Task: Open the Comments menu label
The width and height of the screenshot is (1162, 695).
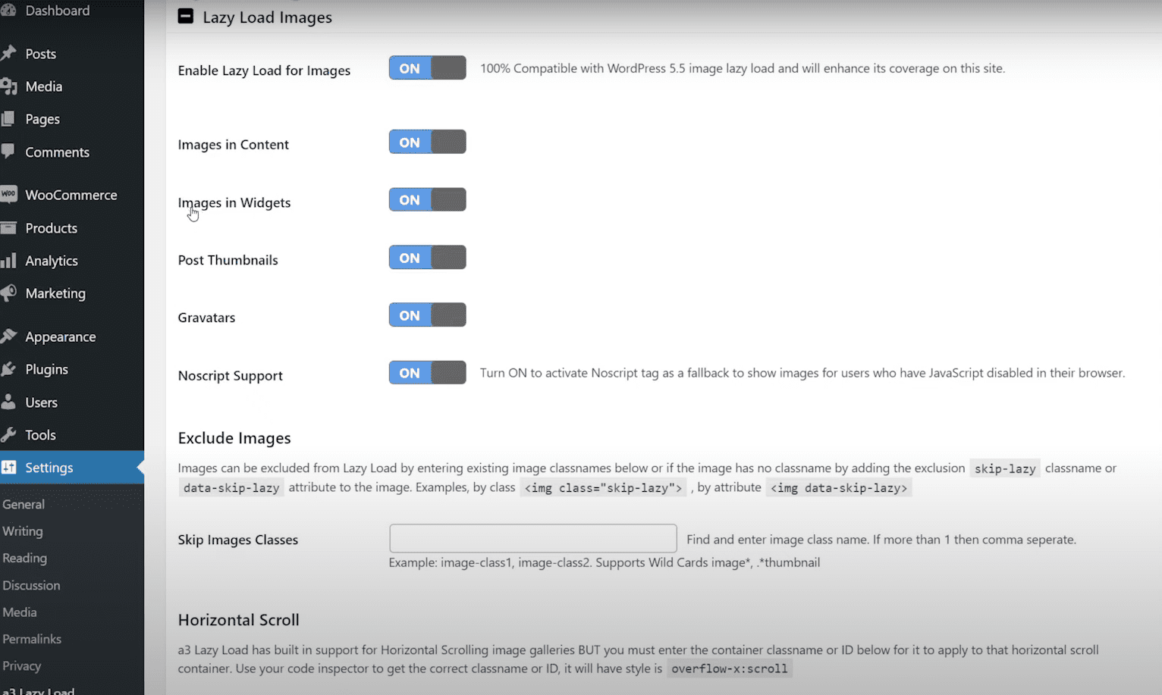Action: click(58, 152)
